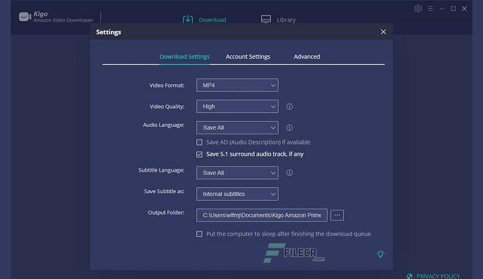Expand the Subtitle Language dropdown

pyautogui.click(x=237, y=173)
